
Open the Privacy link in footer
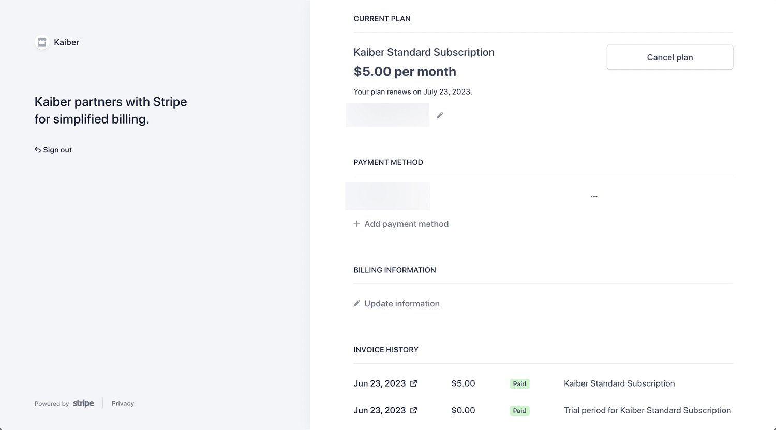pyautogui.click(x=123, y=403)
